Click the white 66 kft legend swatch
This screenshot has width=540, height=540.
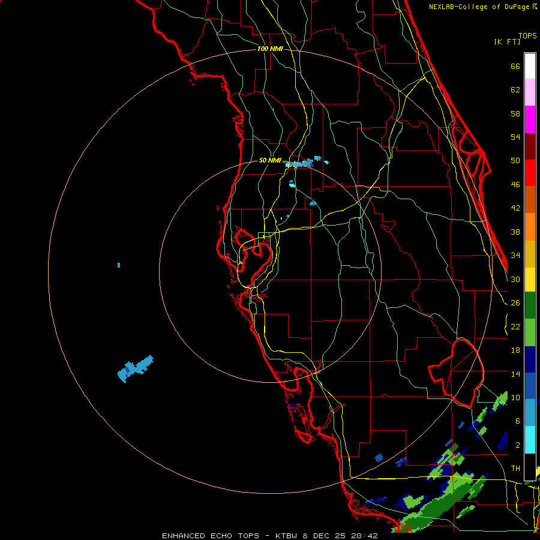[530, 66]
